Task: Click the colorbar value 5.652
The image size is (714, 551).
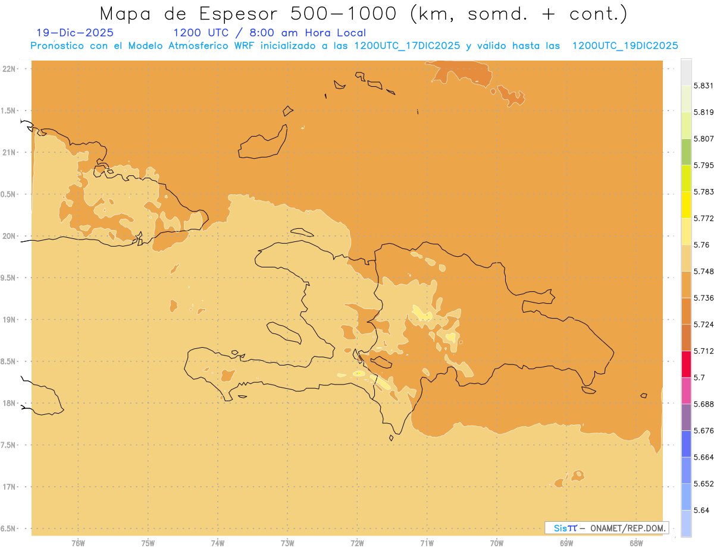Action: click(x=703, y=484)
